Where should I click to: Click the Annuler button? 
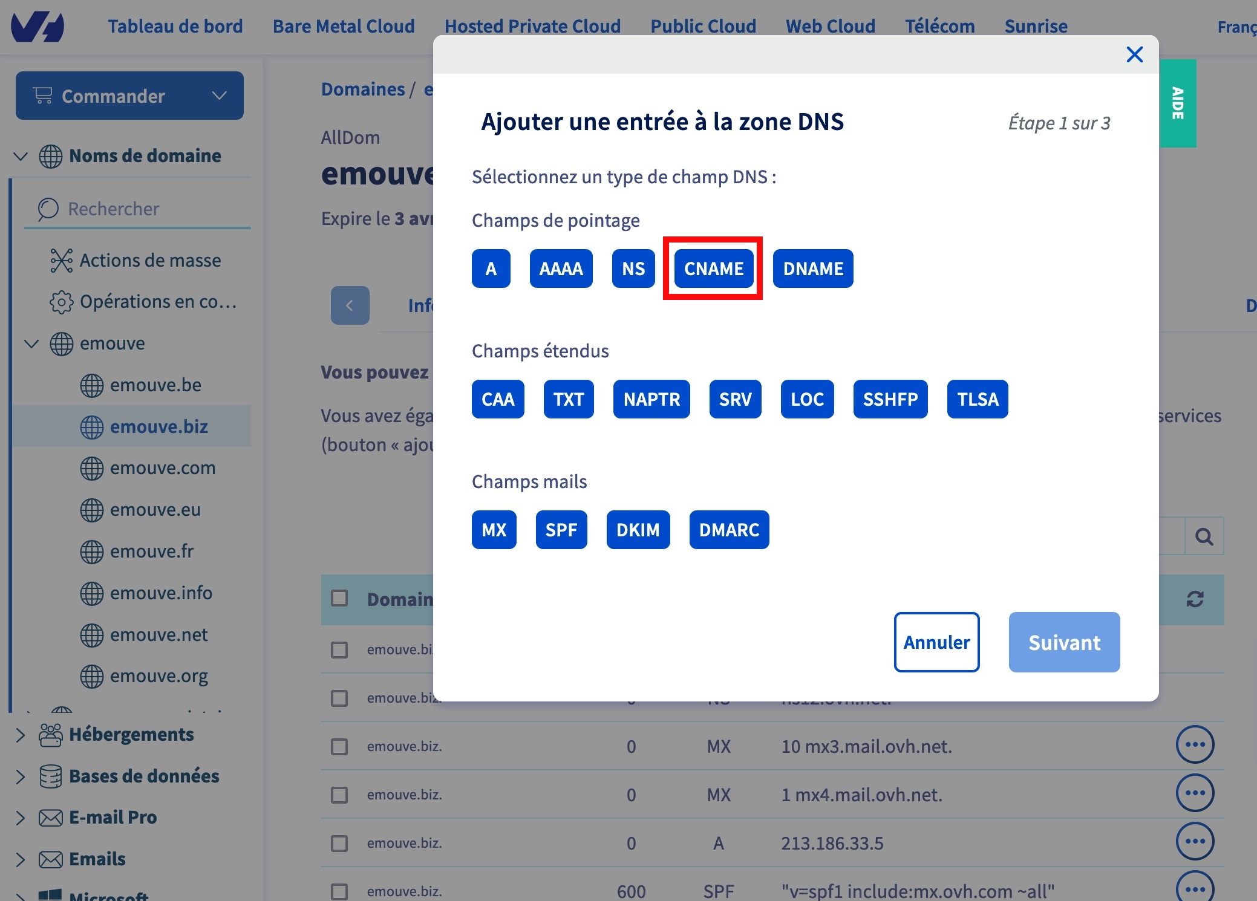point(936,642)
